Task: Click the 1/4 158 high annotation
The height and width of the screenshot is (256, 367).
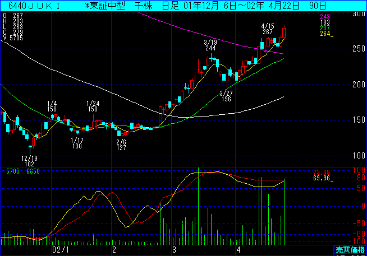Action: [x=52, y=106]
